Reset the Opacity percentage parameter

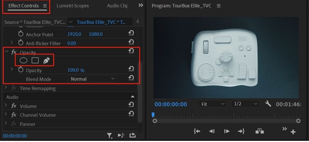tap(131, 68)
